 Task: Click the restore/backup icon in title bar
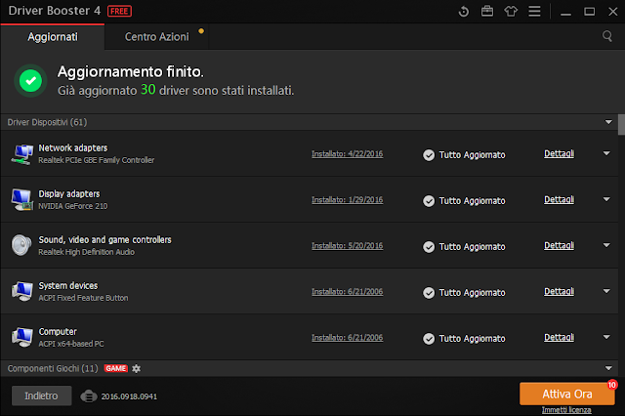click(463, 11)
